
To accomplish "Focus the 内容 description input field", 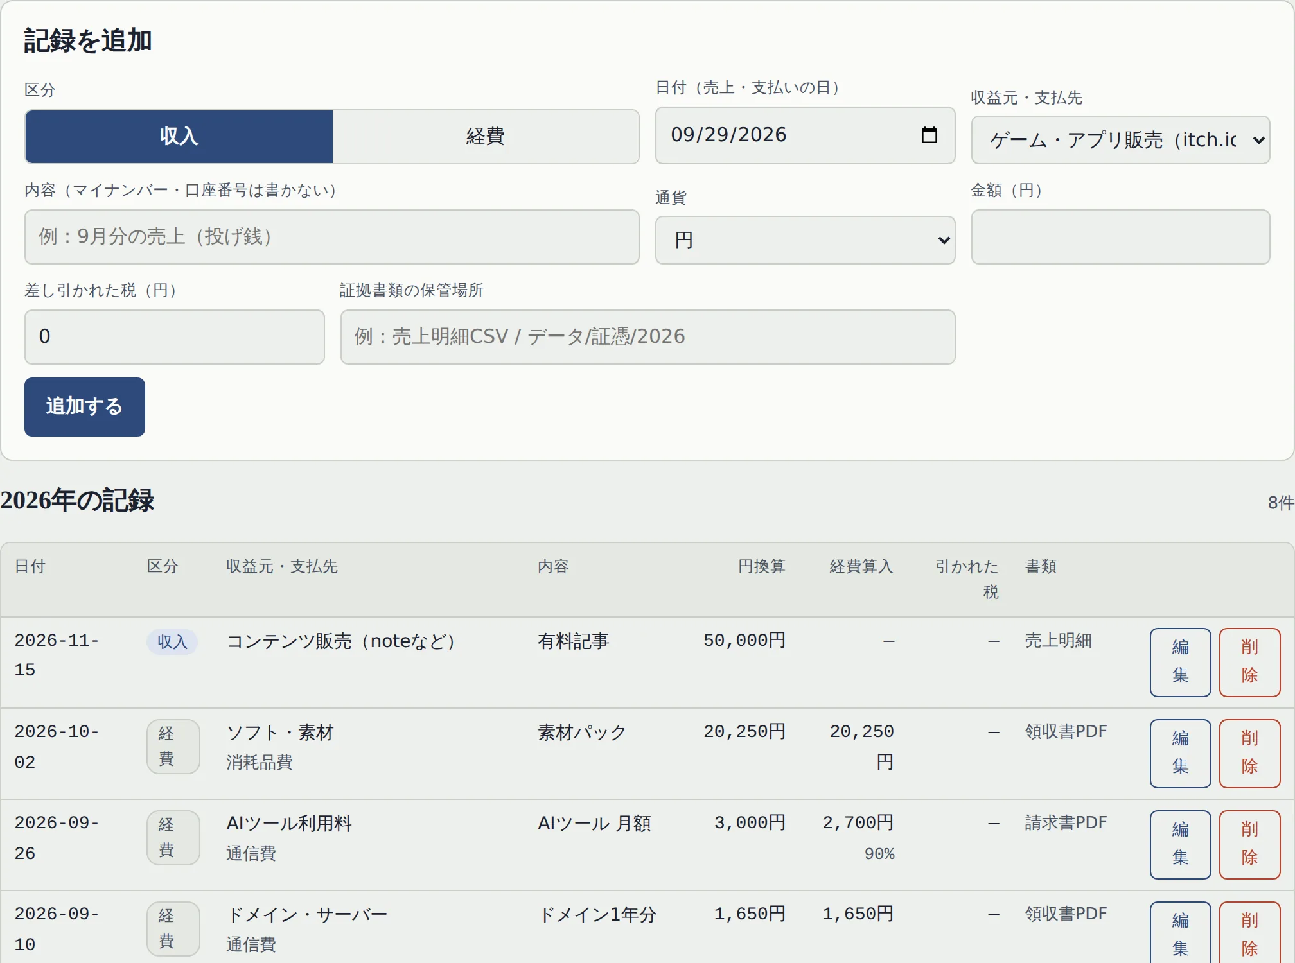I will [331, 237].
